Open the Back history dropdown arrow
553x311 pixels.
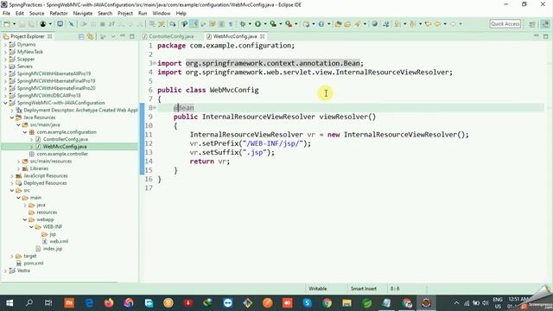(445, 24)
